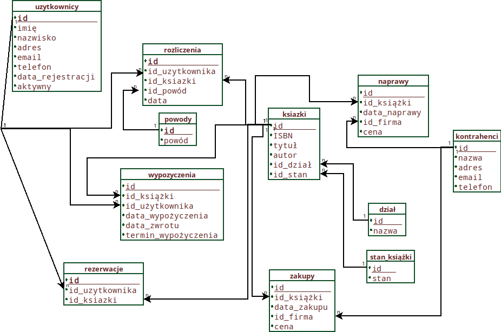Screen dimensions: 501x332
Task: Select id_firma field in zakupy table
Action: 294,317
